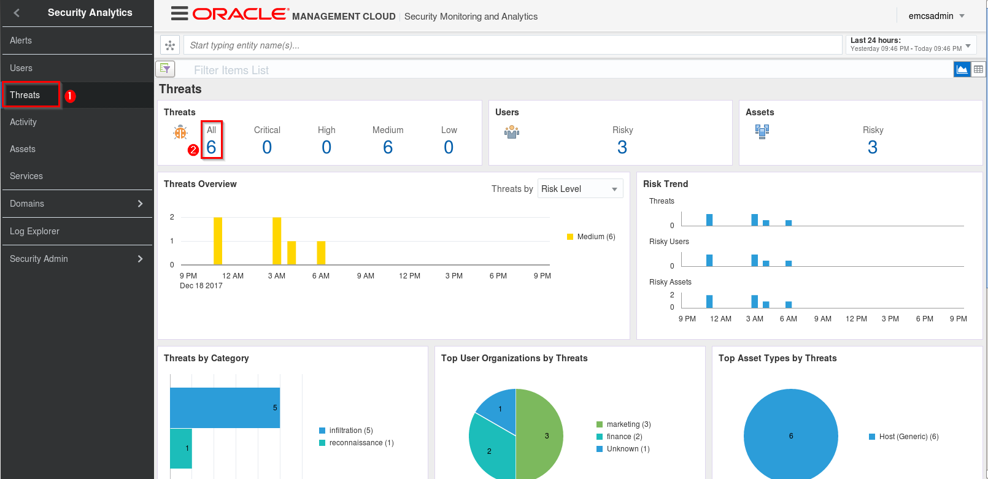Click the Medium threats count 6
This screenshot has width=988, height=479.
[388, 147]
